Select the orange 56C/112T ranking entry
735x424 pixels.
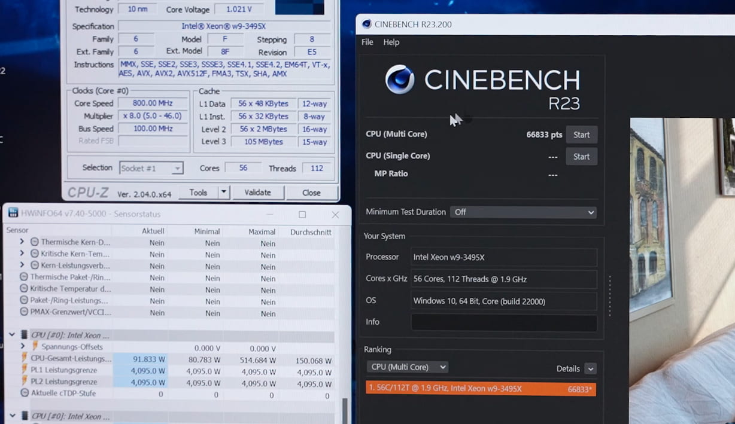click(x=481, y=389)
